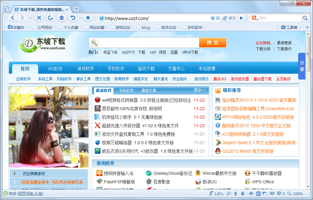313x200 pixels.
Task: Click the 更多>> link
Action: [x=200, y=90]
